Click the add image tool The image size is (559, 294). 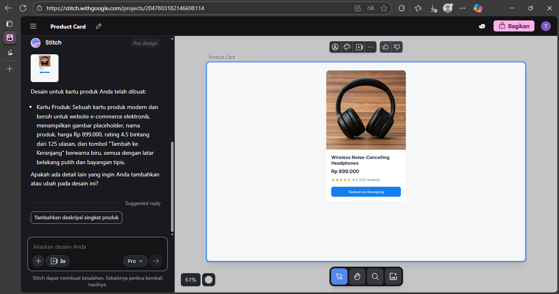(x=393, y=276)
